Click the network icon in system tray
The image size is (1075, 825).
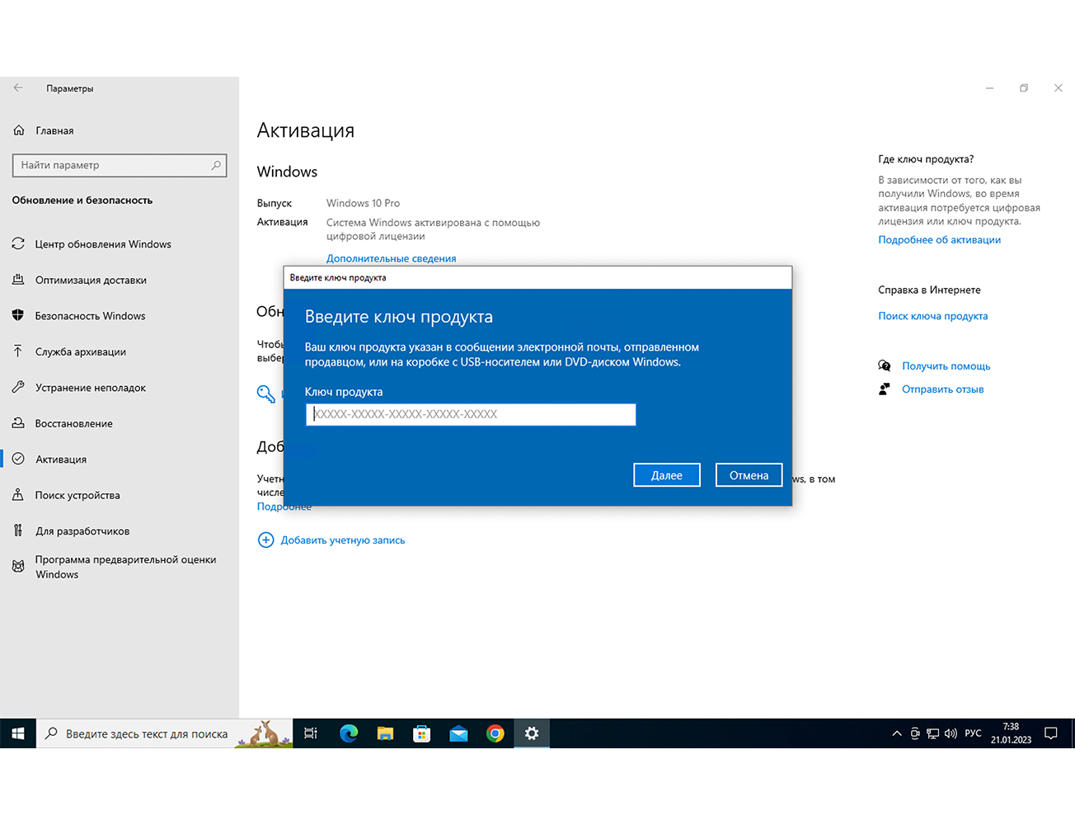(932, 733)
